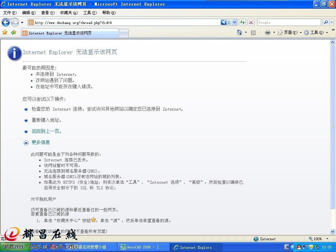
Task: Refresh the page with green arrows button
Action: coord(242,22)
